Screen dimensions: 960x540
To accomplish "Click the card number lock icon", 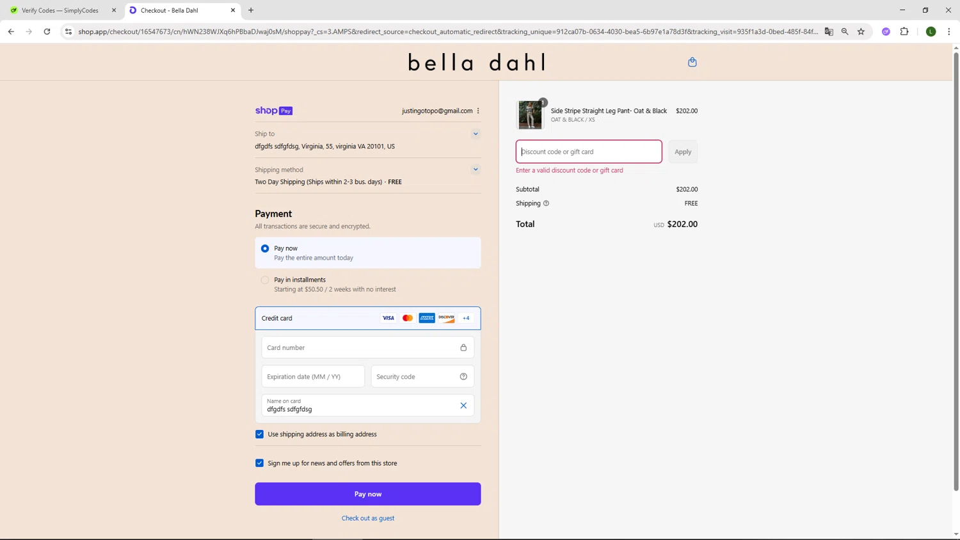I will 463,347.
